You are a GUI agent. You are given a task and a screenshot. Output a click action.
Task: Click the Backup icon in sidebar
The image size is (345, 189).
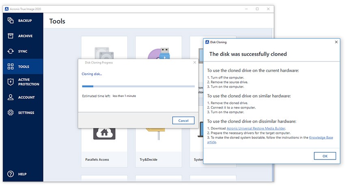click(11, 21)
